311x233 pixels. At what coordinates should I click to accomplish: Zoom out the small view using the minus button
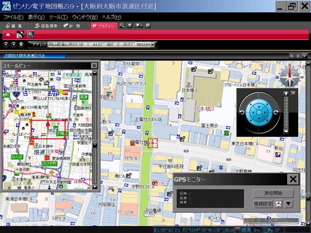coord(95,72)
